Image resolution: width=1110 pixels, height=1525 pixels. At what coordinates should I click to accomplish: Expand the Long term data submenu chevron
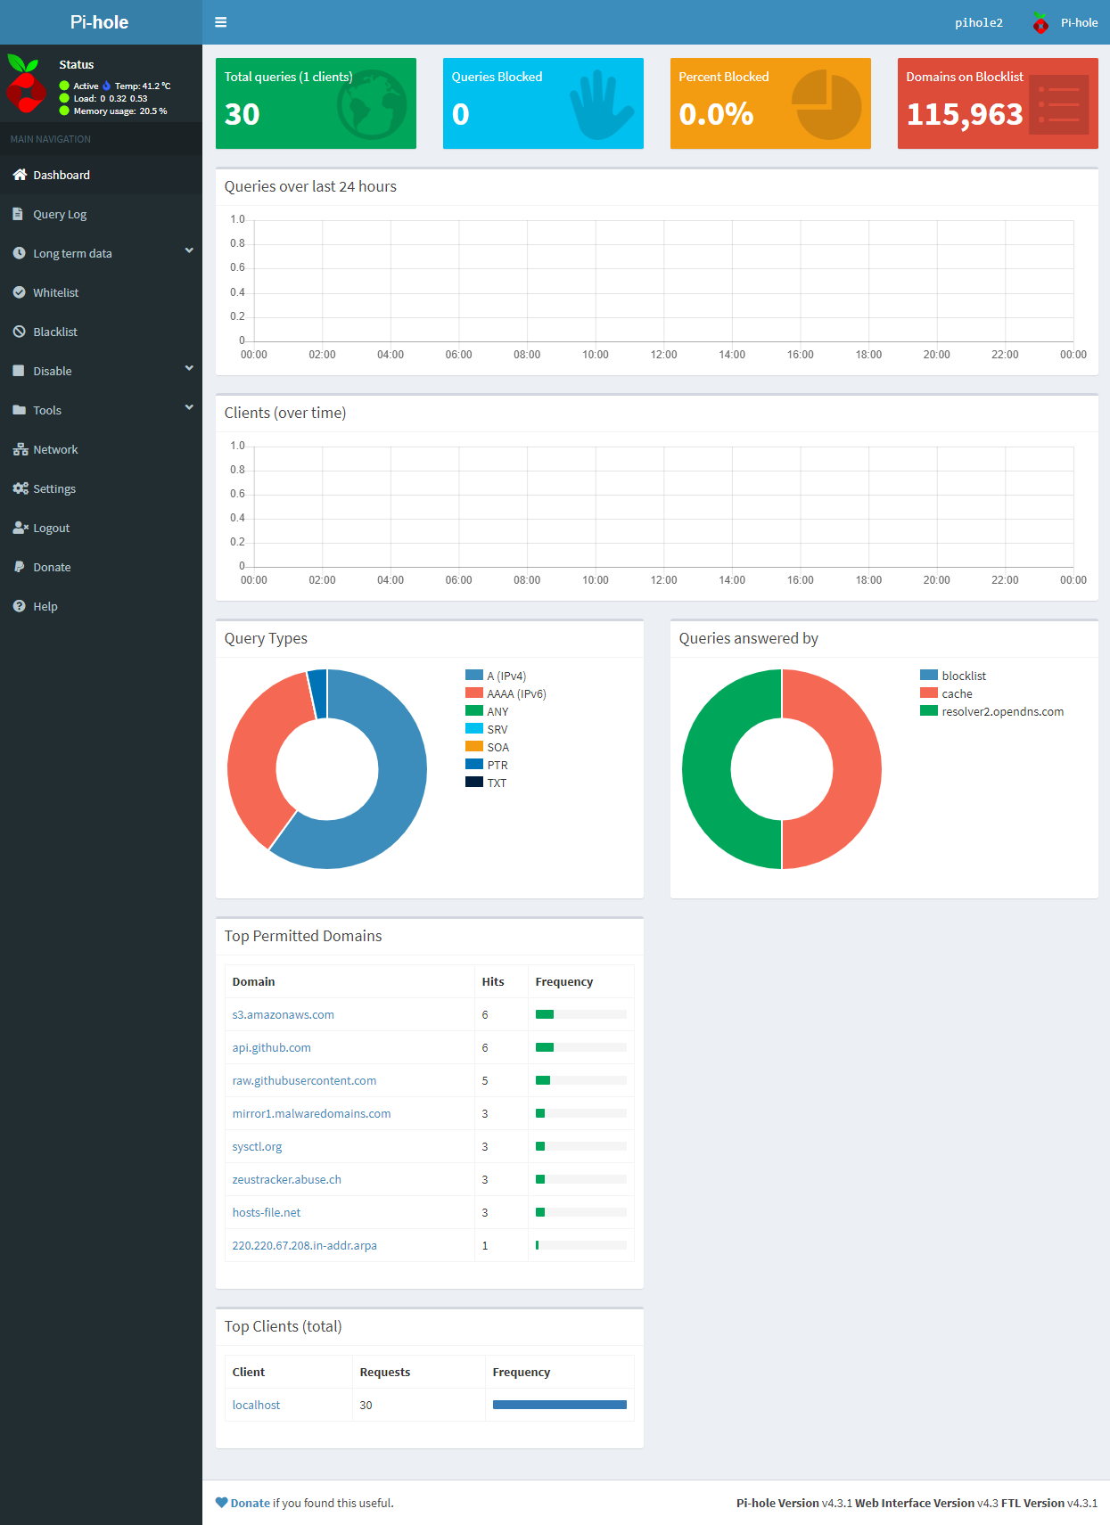pos(189,251)
